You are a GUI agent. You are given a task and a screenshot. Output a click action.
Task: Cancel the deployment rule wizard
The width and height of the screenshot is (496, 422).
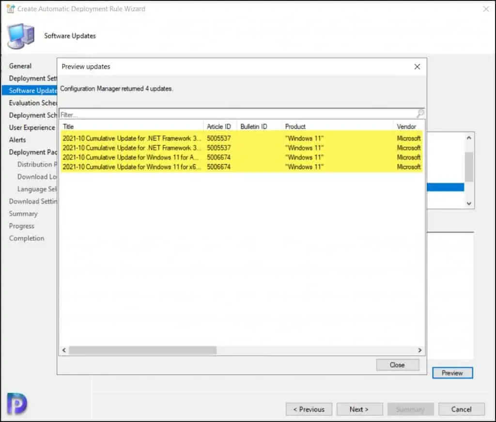click(461, 409)
